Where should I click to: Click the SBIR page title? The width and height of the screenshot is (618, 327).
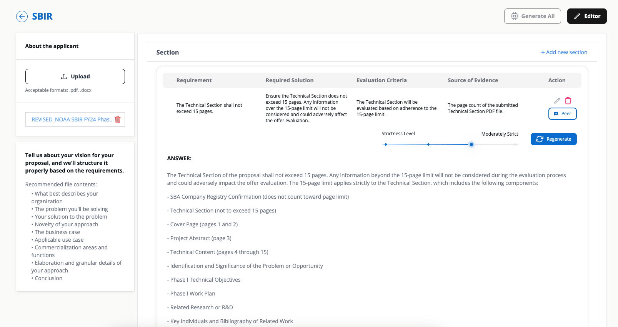pos(42,17)
